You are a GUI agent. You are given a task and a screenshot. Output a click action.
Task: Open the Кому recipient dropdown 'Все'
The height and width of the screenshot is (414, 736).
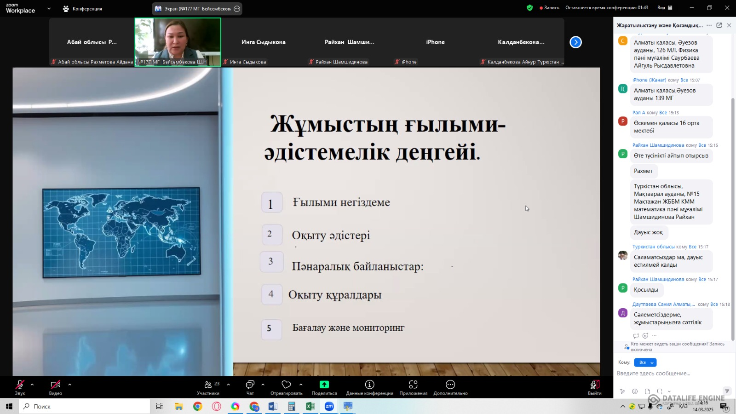645,362
